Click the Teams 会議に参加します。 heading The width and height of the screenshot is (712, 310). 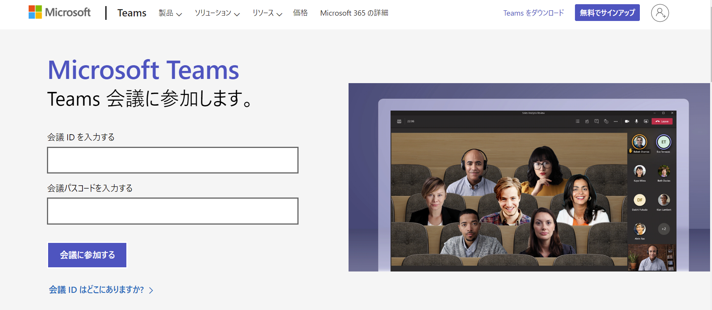pyautogui.click(x=149, y=98)
